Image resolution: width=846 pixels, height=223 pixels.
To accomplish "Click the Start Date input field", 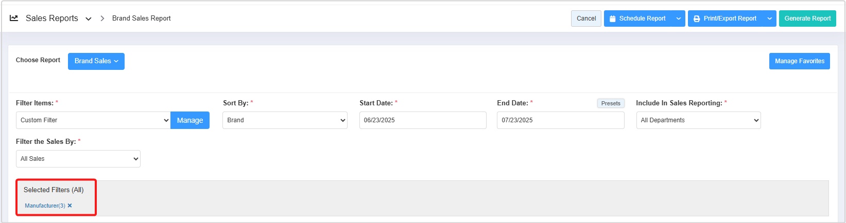I will 423,120.
